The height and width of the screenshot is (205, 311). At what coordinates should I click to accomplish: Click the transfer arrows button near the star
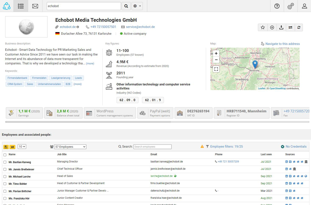click(x=291, y=27)
